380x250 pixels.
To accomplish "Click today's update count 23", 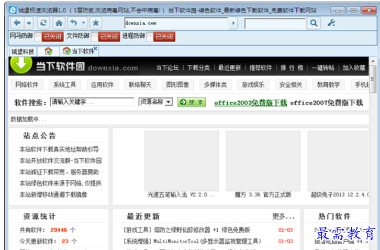I will [65, 241].
